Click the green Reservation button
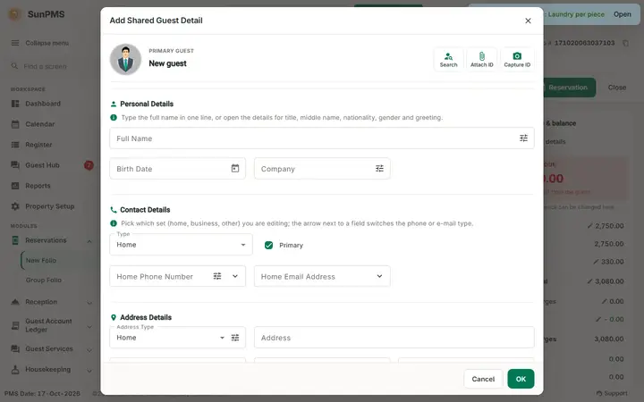The image size is (644, 402). (569, 88)
